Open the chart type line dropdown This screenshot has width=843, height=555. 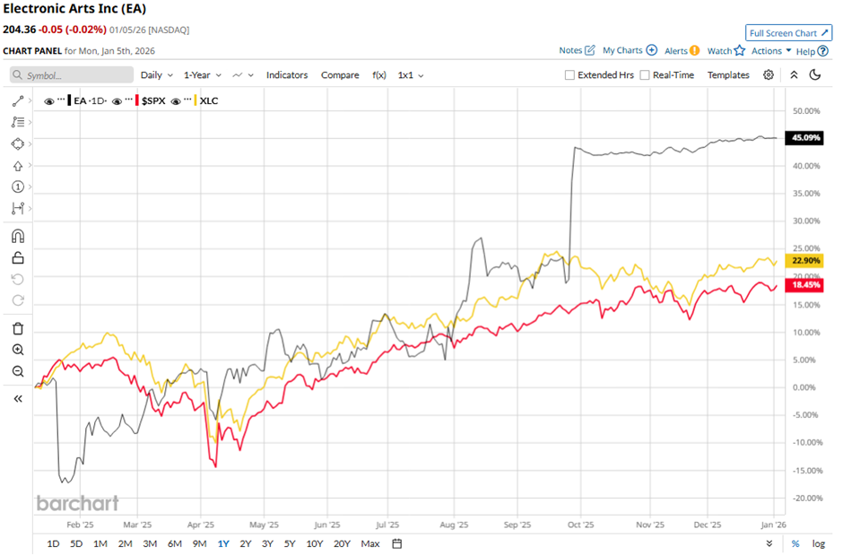[243, 75]
